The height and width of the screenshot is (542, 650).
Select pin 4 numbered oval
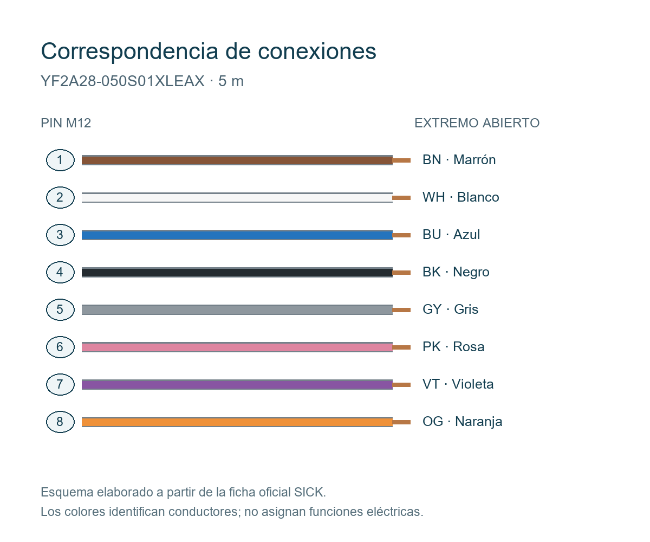[x=60, y=272]
